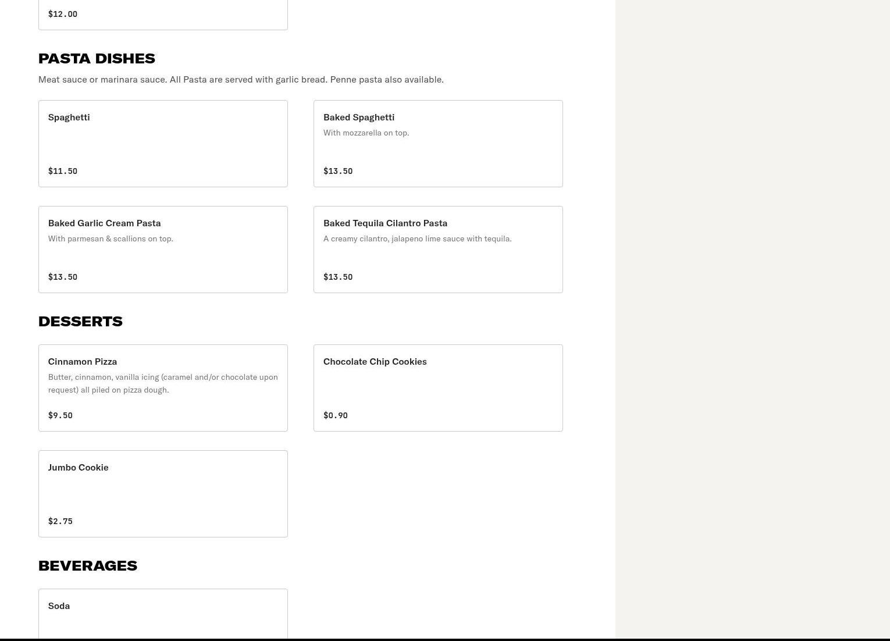Click the Cinnamon Pizza butter and icing description

pyautogui.click(x=163, y=383)
